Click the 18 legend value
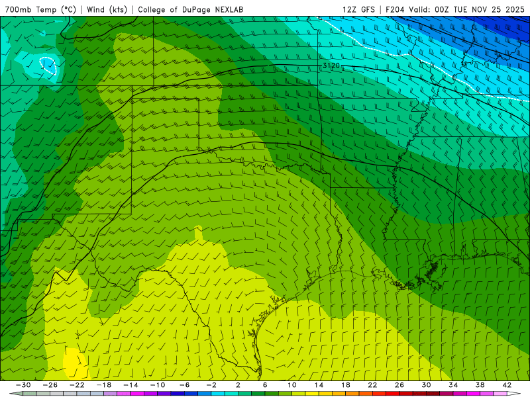530x397 pixels. click(345, 385)
